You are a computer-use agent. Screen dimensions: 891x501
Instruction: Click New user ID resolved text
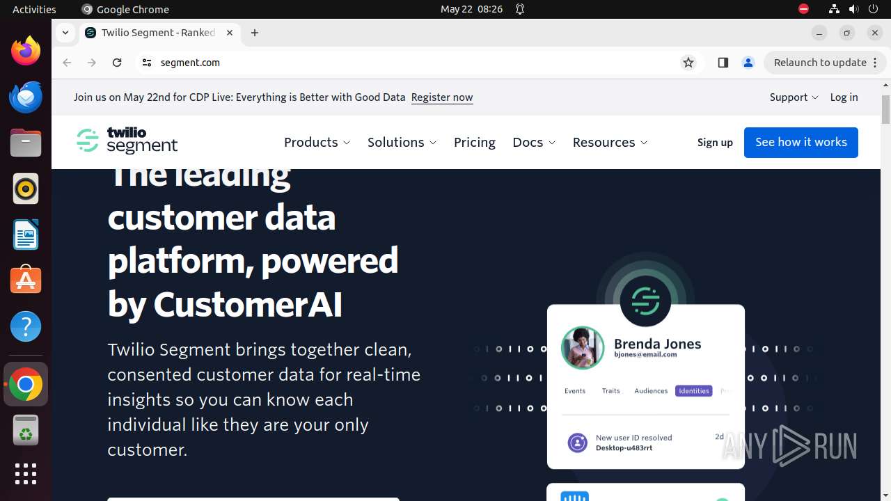pyautogui.click(x=633, y=438)
